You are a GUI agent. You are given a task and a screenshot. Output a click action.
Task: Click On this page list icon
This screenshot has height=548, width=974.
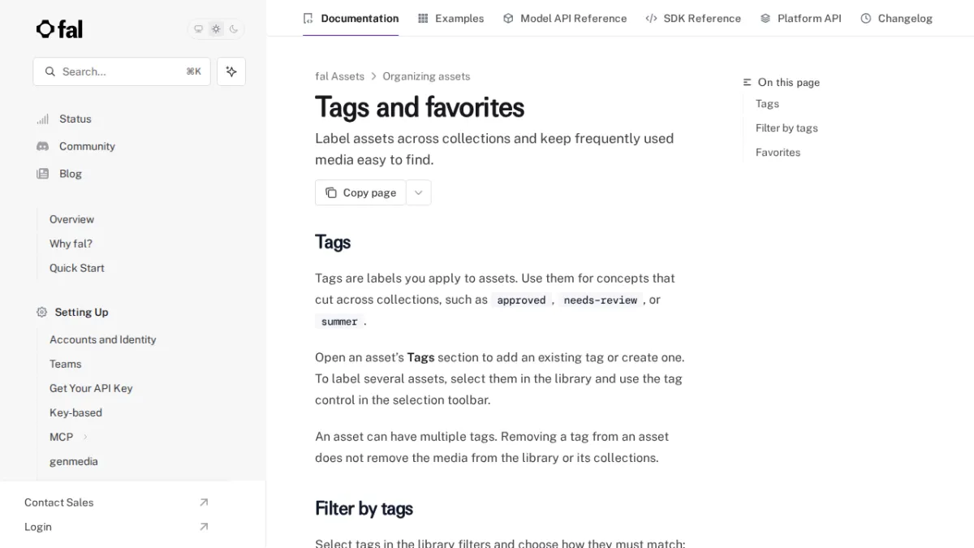pyautogui.click(x=748, y=83)
